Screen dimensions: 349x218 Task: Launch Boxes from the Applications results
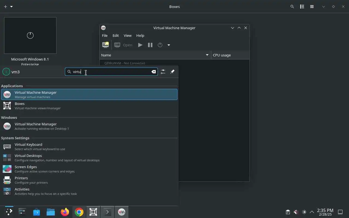[x=89, y=106]
